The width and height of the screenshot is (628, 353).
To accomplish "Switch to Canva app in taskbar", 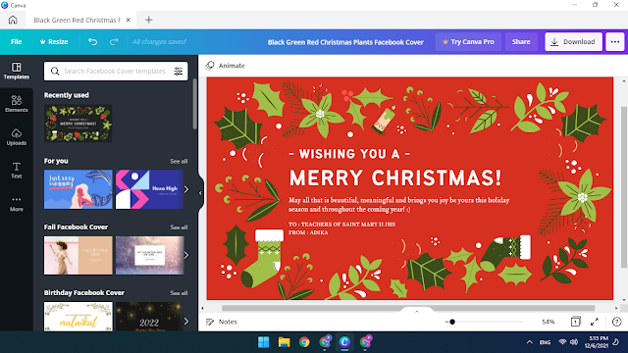I will tap(344, 342).
